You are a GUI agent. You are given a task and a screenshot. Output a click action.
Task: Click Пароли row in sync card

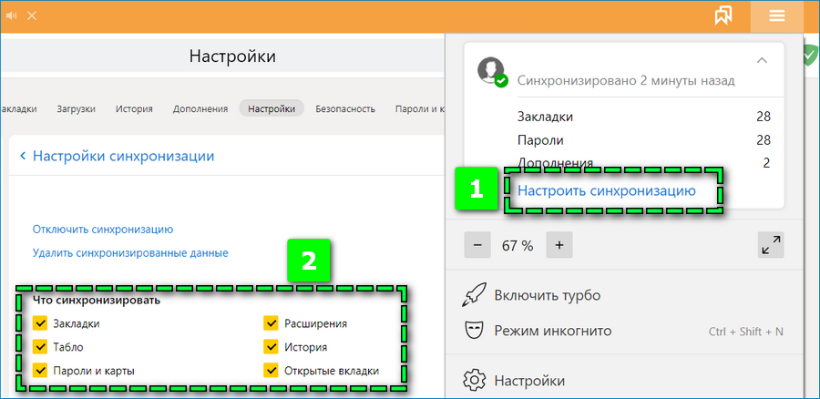[x=644, y=140]
